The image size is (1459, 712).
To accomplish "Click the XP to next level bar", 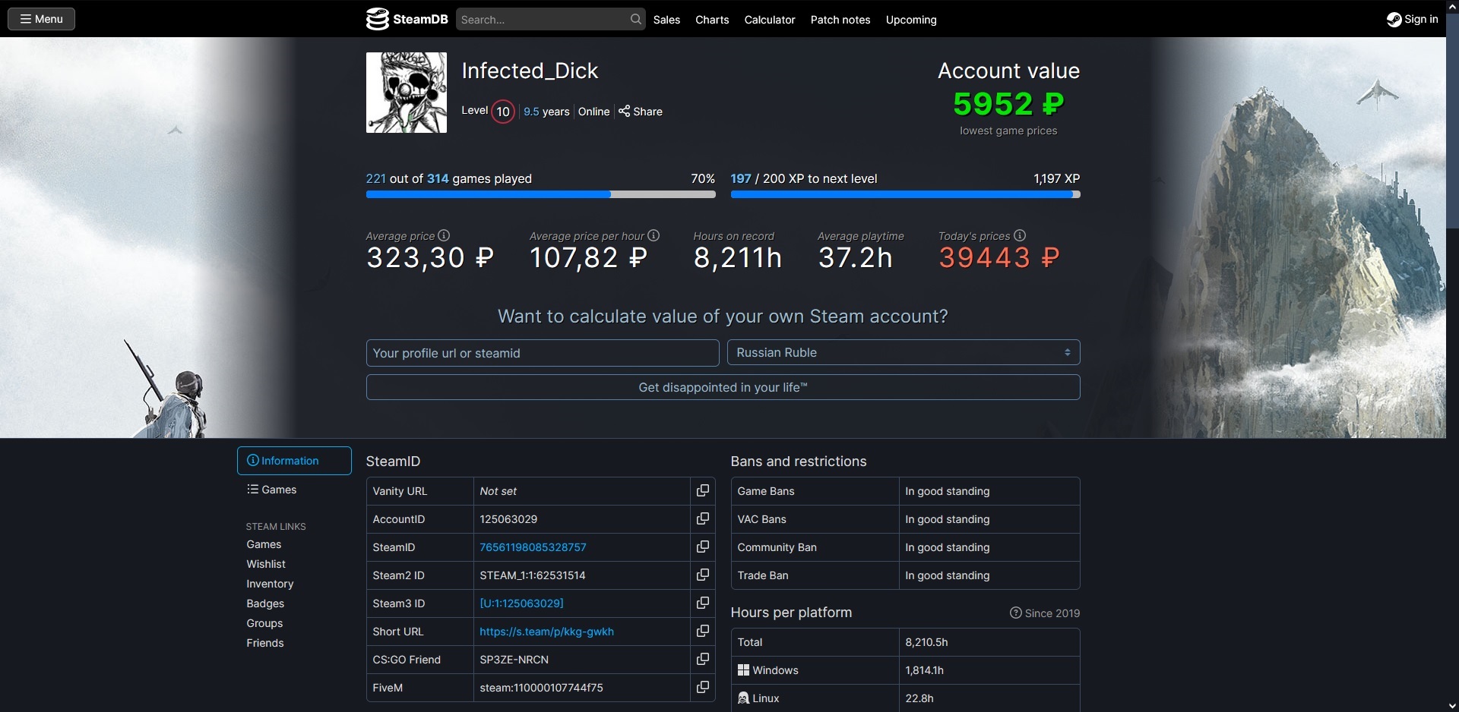I will tap(905, 194).
